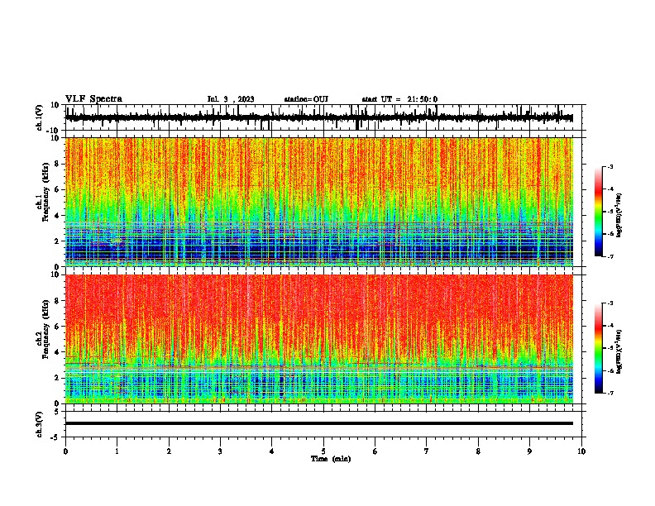Click the "VLF Spectra" title text
Image resolution: width=655 pixels, height=506 pixels.
coord(93,99)
